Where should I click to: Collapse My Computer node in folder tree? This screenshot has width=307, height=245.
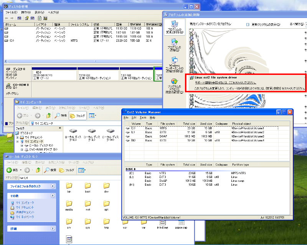pyautogui.click(x=17, y=141)
